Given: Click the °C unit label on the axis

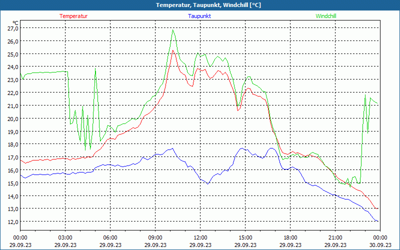Looking at the screenshot, I should pos(15,23).
